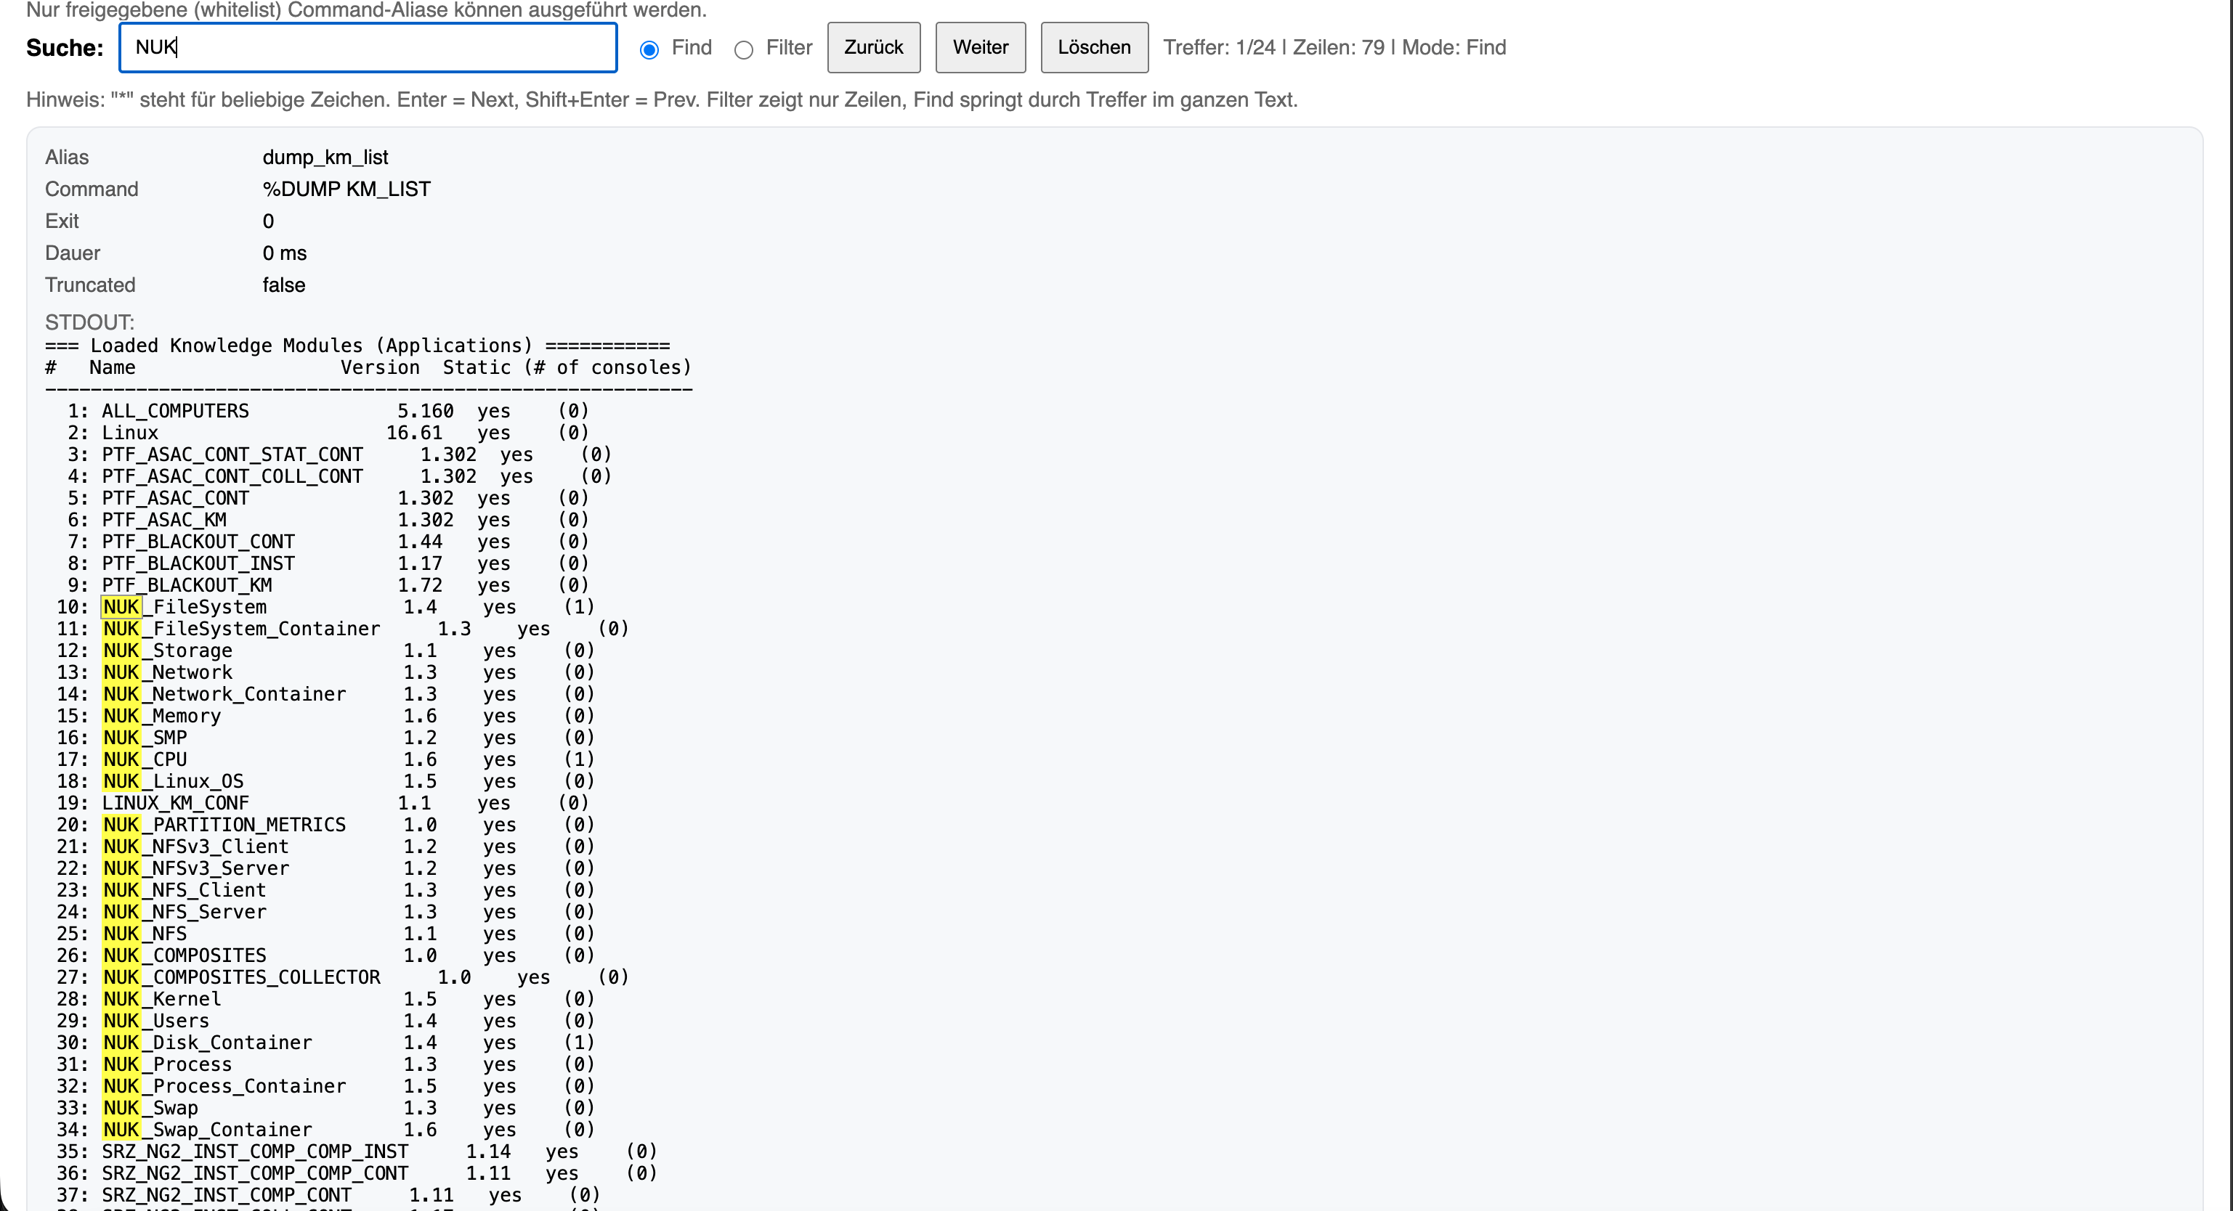This screenshot has width=2233, height=1211.
Task: Click the PTF_BLACKOUT_INST entry
Action: (198, 563)
